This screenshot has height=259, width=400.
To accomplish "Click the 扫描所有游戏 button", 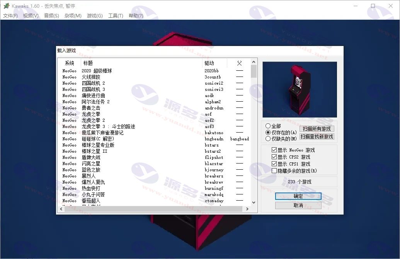I will coord(317,129).
